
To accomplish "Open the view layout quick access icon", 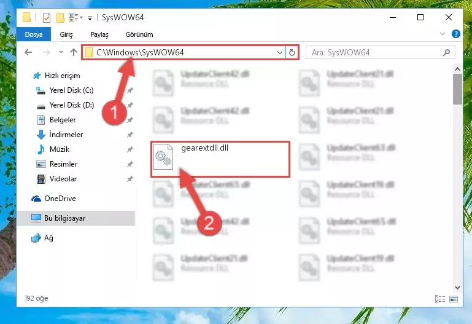I will click(75, 18).
